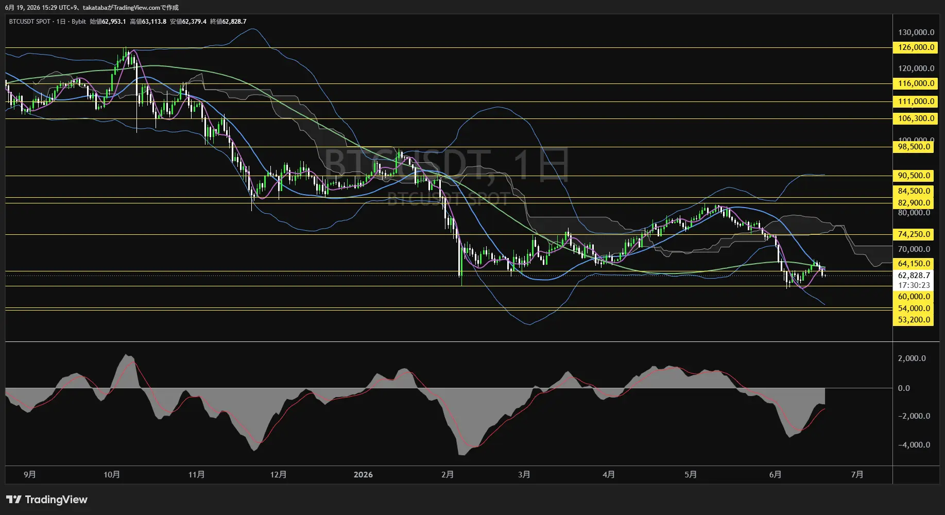Click the 98,500.0 yellow price label
945x515 pixels.
[x=914, y=147]
